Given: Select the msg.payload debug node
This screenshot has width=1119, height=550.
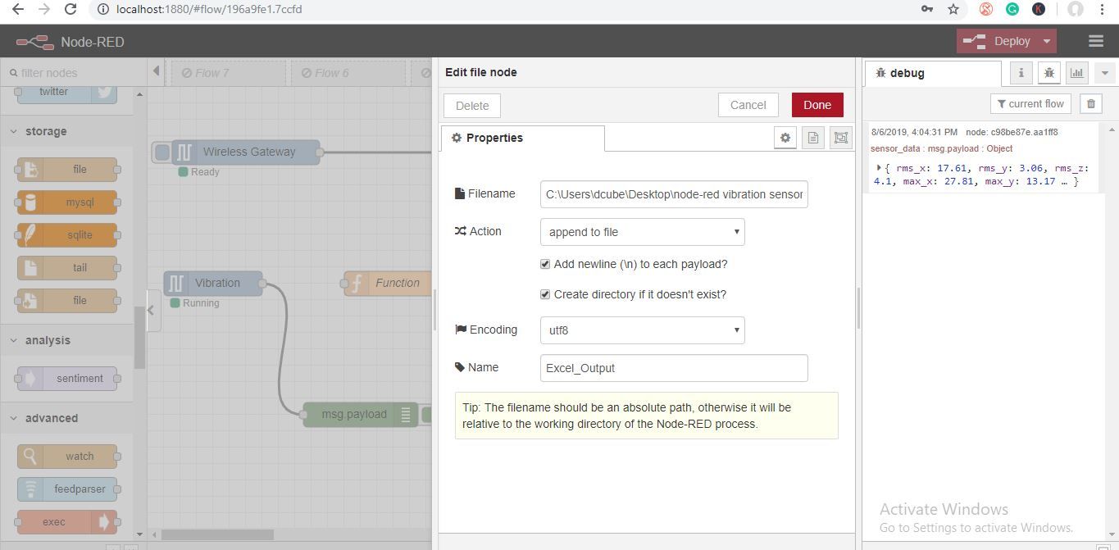Looking at the screenshot, I should (x=361, y=415).
